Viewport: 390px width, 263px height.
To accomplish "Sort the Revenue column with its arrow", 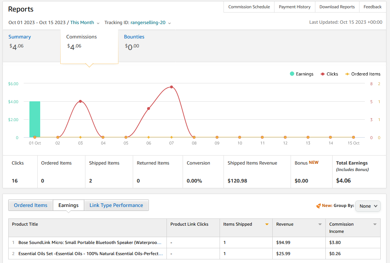I will pos(320,225).
